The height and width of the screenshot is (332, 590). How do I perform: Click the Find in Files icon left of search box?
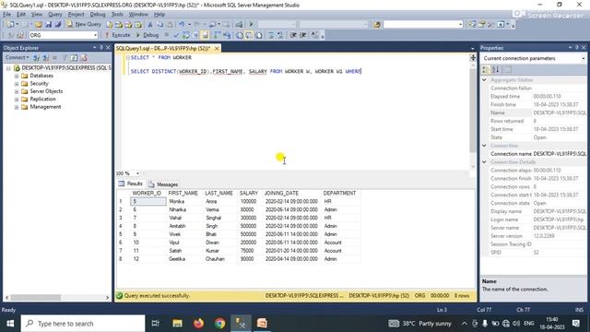coord(377,25)
